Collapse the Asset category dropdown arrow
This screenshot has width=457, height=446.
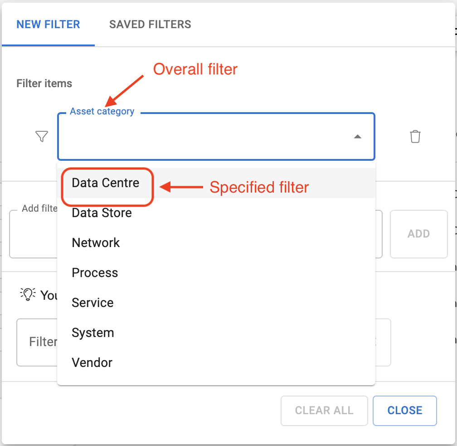pos(357,136)
